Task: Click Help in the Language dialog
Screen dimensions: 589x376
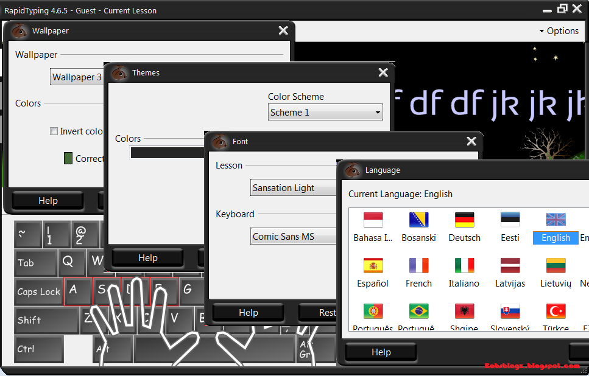Action: point(381,352)
